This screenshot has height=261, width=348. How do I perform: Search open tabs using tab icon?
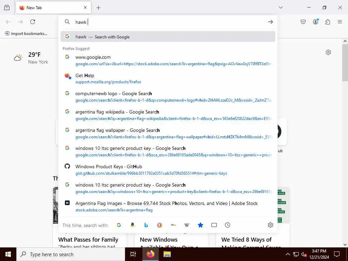pyautogui.click(x=214, y=225)
